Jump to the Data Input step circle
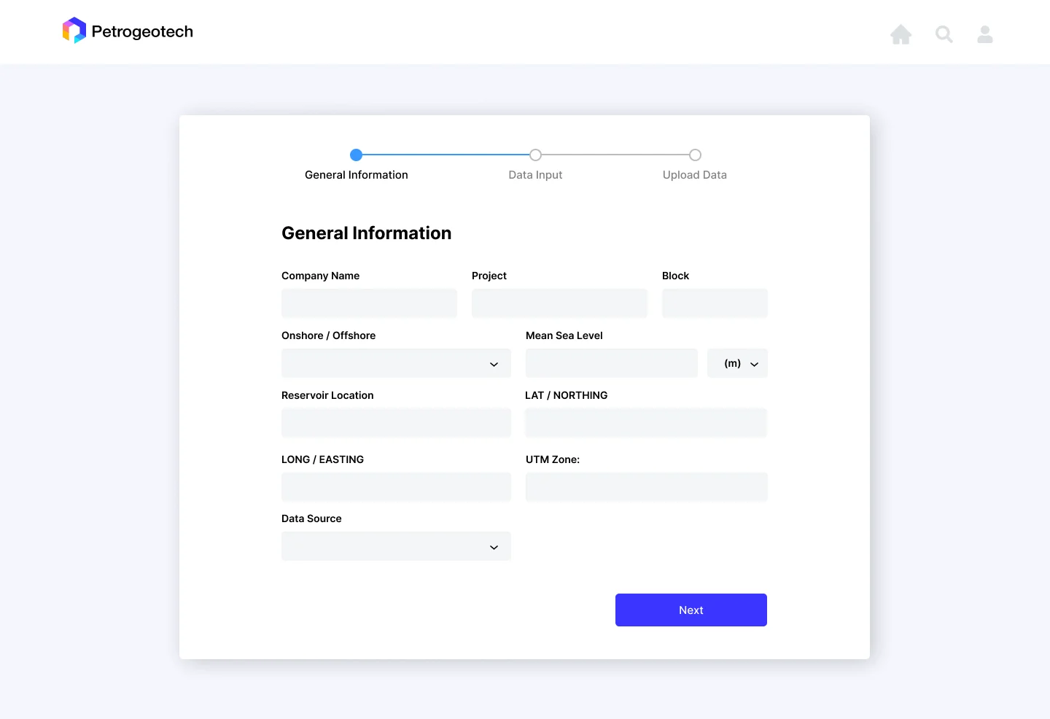The height and width of the screenshot is (719, 1050). tap(535, 155)
